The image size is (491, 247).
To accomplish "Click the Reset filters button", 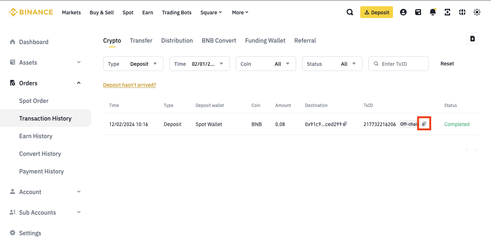I will (447, 64).
